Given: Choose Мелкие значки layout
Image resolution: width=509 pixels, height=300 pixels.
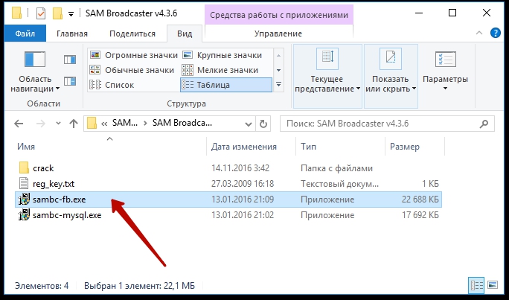Looking at the screenshot, I should [220, 70].
